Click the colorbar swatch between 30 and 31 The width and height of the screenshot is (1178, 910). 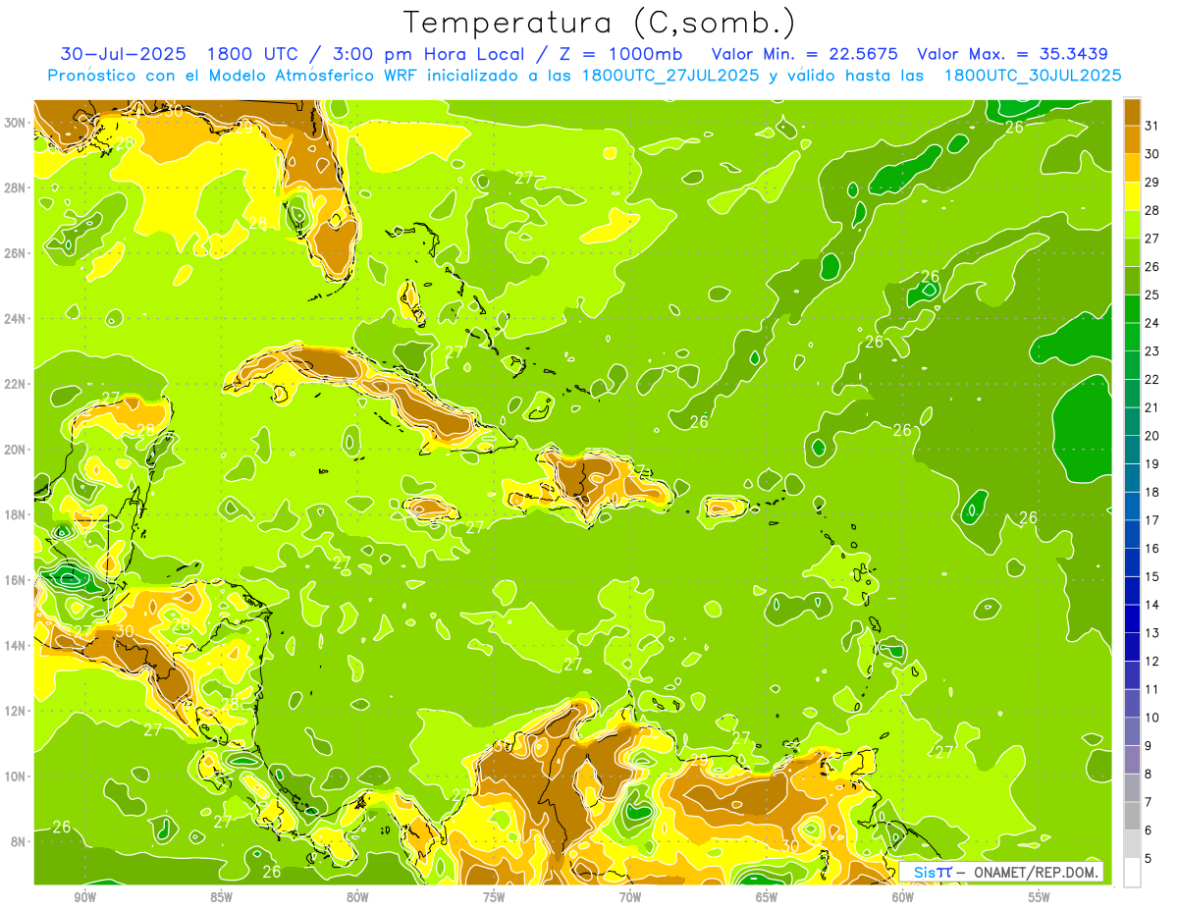pos(1132,138)
